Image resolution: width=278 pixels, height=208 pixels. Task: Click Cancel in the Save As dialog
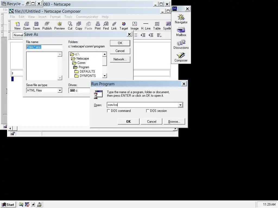coord(120,51)
